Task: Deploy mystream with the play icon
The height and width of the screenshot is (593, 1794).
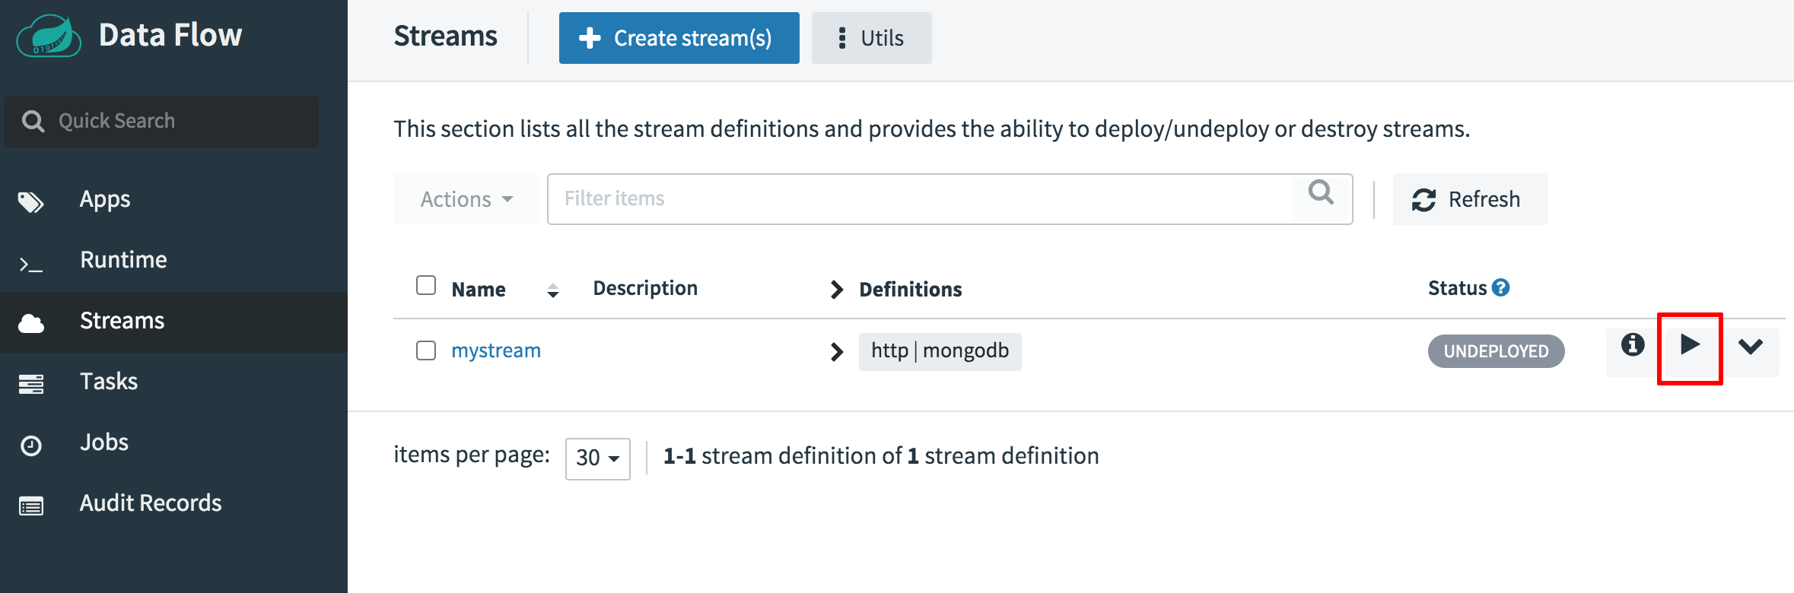Action: coord(1690,346)
